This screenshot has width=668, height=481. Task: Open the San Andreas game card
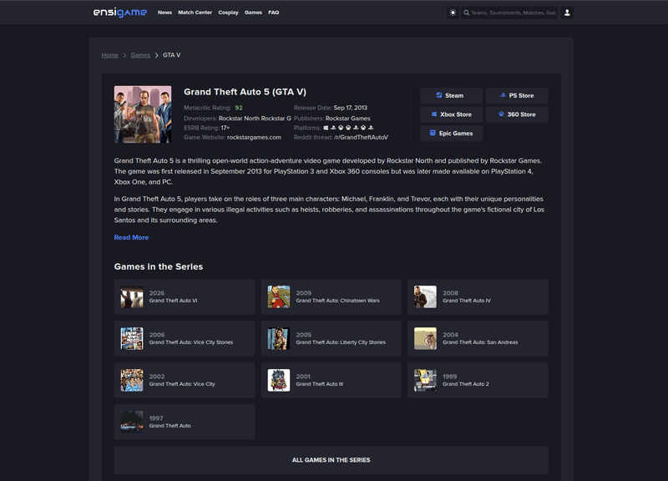(x=478, y=338)
